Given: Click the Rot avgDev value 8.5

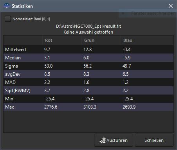Looking at the screenshot, I should (47, 74).
